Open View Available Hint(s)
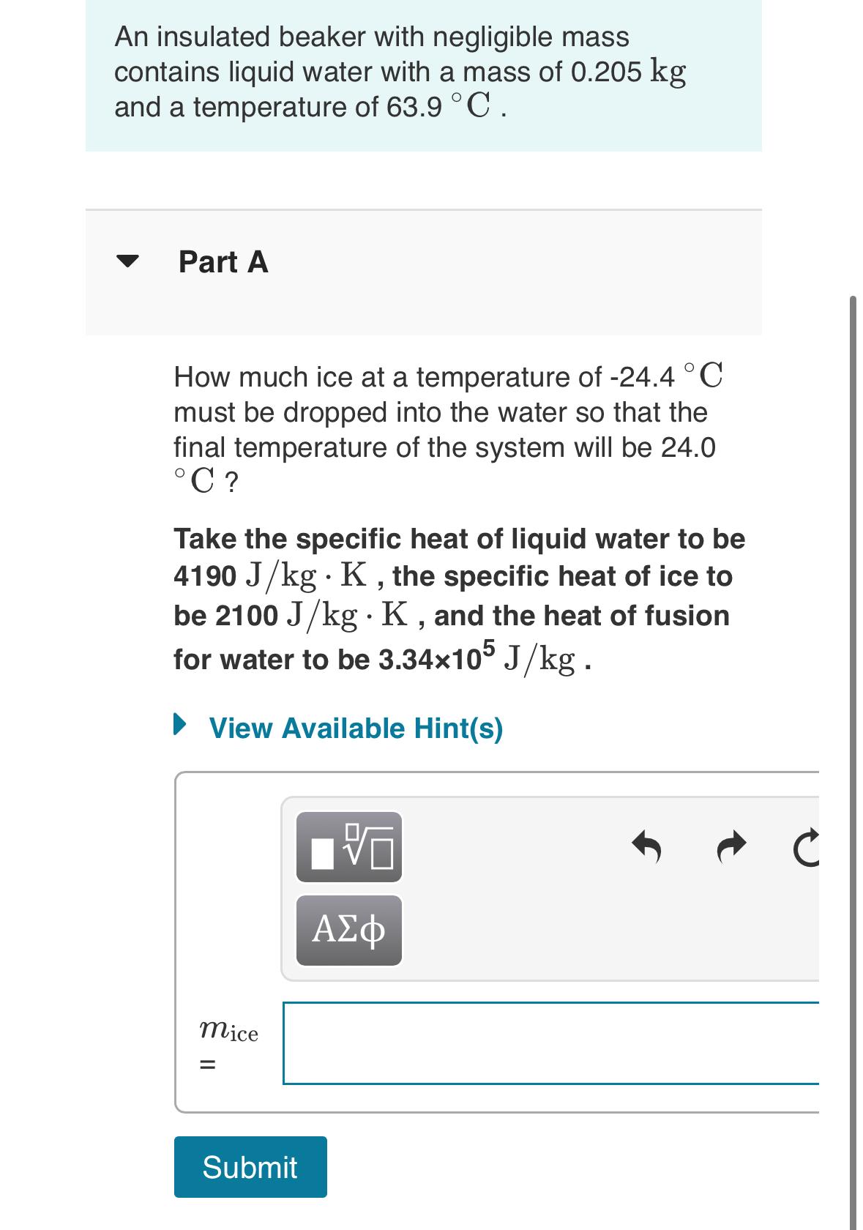 tap(355, 727)
